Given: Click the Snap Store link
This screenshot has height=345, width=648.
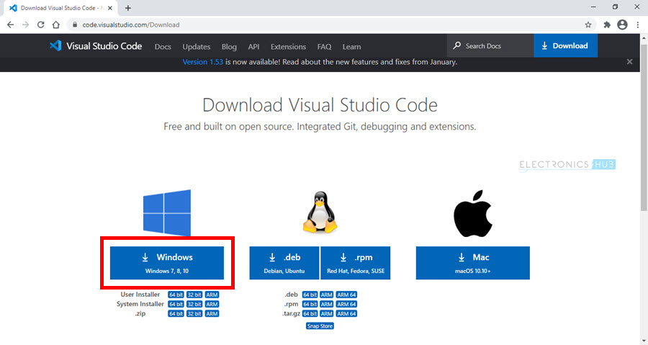Looking at the screenshot, I should [320, 326].
